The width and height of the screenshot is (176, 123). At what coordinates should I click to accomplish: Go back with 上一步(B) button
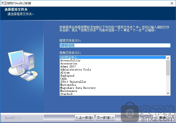pos(84,117)
